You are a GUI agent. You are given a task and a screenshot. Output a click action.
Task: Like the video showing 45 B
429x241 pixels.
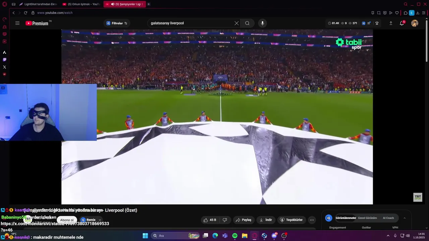[x=210, y=220]
